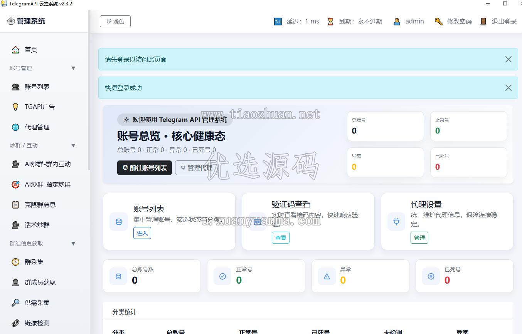Click the 分类统计 heading
This screenshot has height=334, width=522.
pyautogui.click(x=125, y=312)
